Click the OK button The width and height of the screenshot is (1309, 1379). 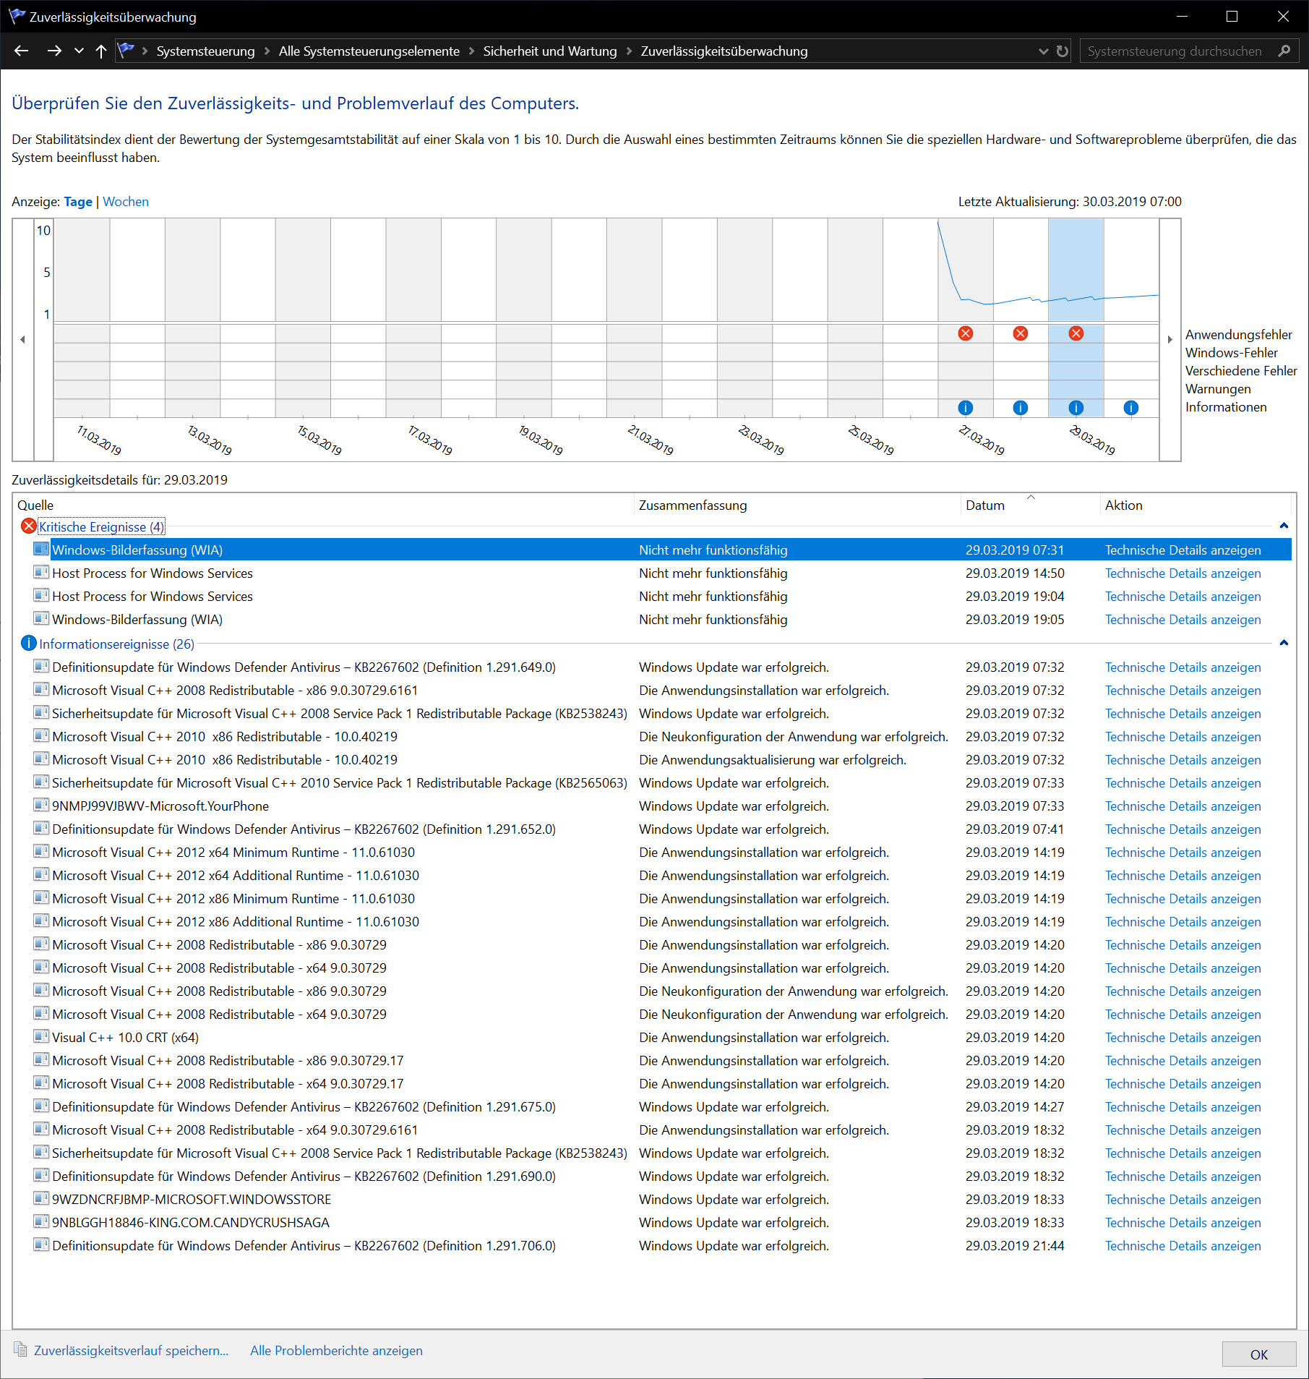[1258, 1354]
